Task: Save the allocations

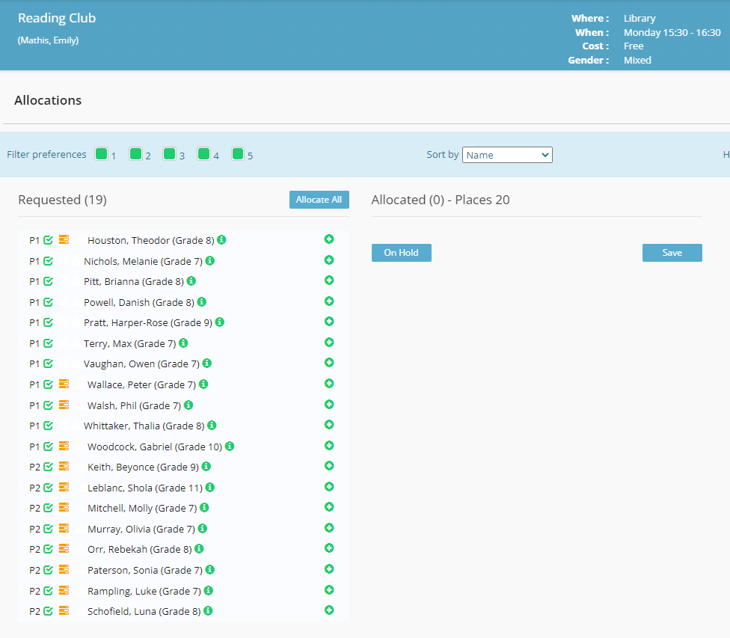Action: [x=672, y=253]
